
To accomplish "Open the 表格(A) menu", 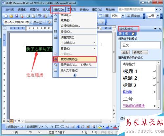I will [84, 10].
